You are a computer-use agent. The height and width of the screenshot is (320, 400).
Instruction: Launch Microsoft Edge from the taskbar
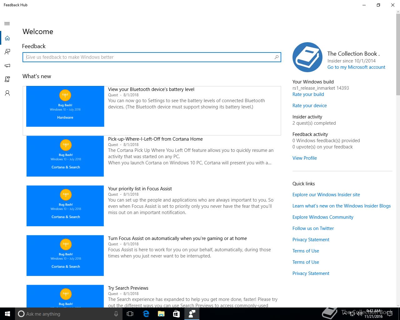tap(146, 314)
